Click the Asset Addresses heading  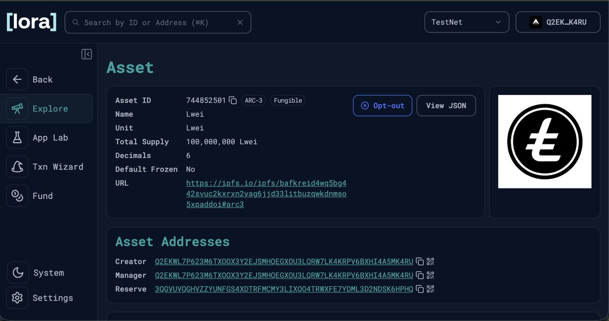click(x=173, y=242)
